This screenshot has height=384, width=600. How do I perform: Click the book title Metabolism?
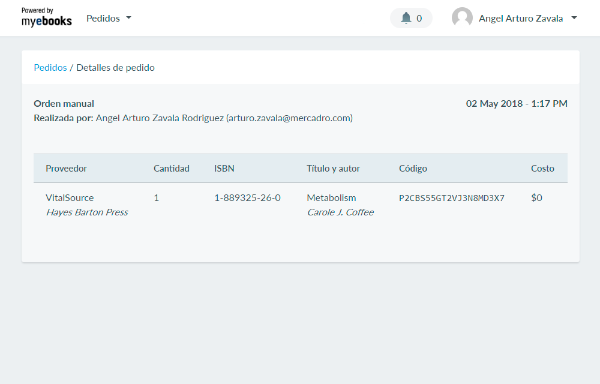tap(331, 198)
